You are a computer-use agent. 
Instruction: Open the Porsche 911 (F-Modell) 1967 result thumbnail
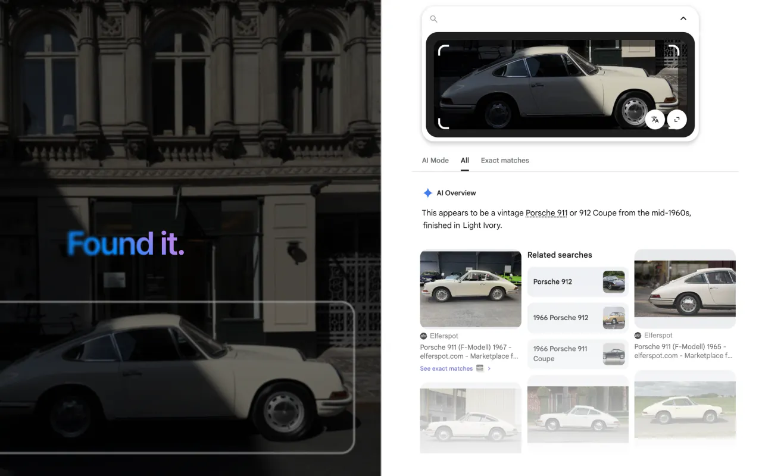(x=470, y=289)
